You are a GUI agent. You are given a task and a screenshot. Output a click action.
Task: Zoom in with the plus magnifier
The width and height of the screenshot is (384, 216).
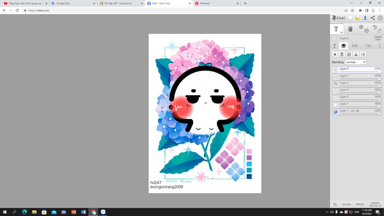(361, 27)
